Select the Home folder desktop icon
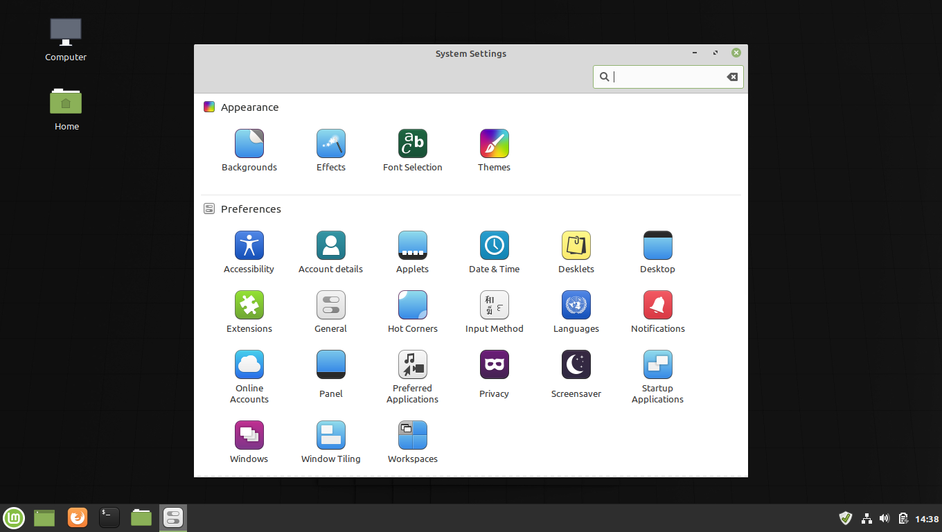Screen dimensions: 942x532 point(66,109)
